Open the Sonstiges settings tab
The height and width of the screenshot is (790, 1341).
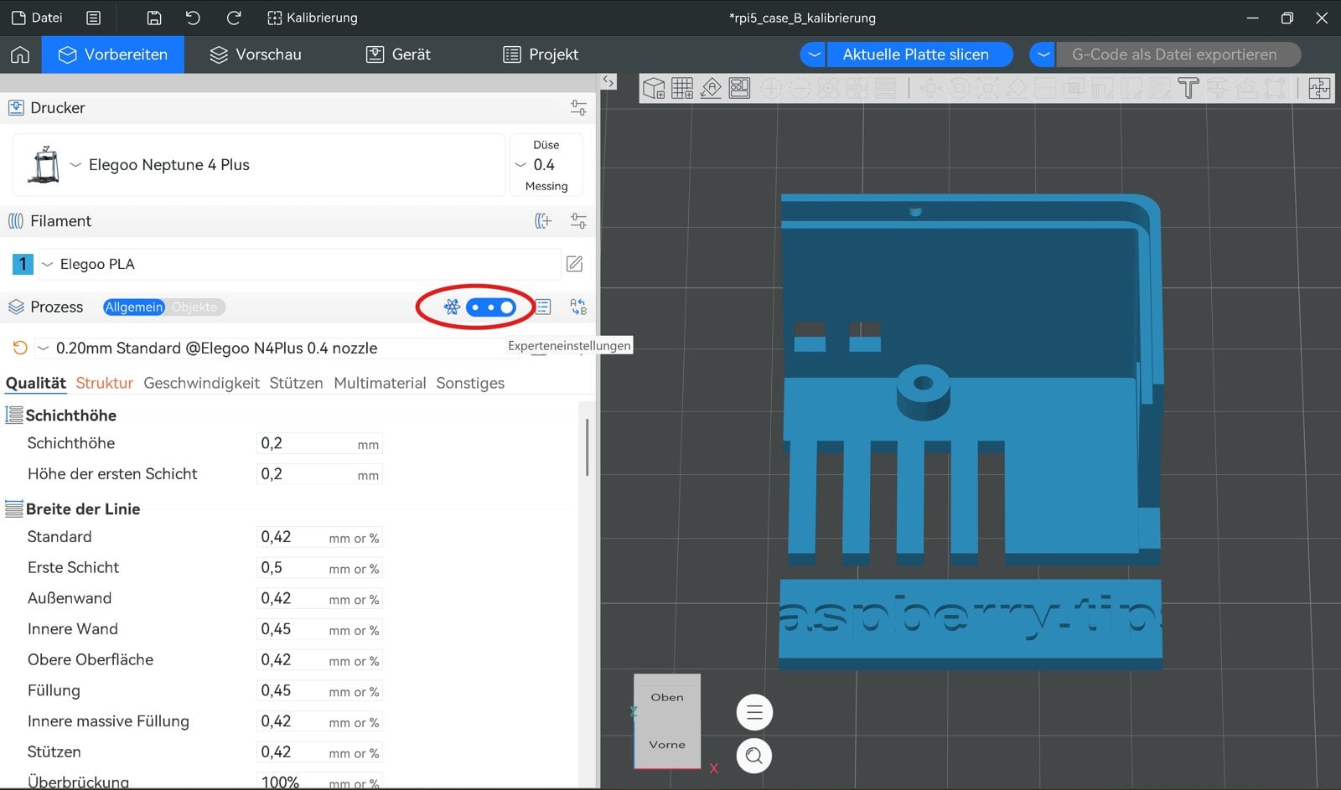click(x=470, y=383)
